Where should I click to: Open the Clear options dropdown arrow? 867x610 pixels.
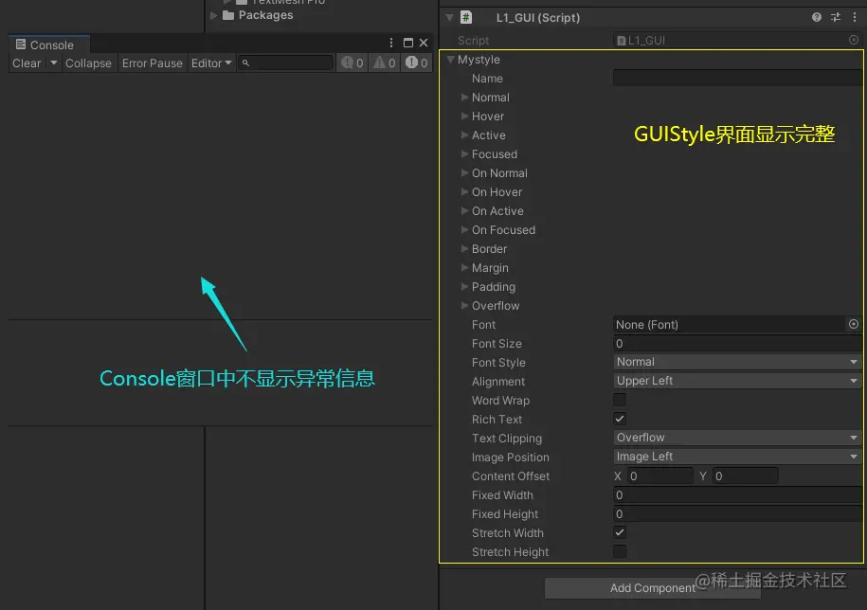pos(54,63)
